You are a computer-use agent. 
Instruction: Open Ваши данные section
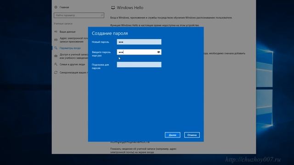[x=68, y=32]
